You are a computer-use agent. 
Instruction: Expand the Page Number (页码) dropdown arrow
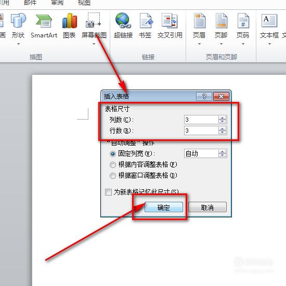243,44
